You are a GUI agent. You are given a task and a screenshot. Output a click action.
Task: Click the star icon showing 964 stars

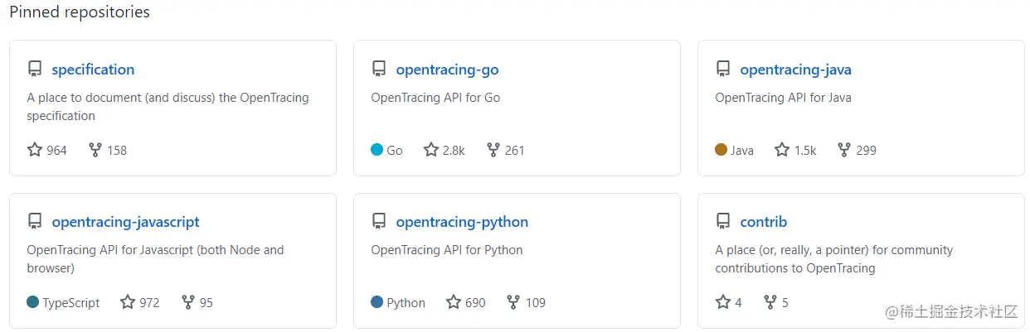pyautogui.click(x=35, y=150)
